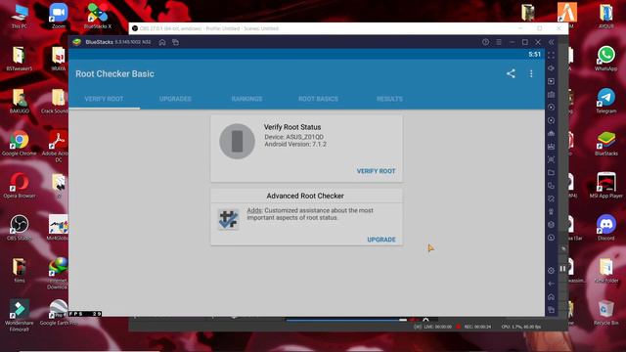
Task: Click the volume speaker icon in BlueStacks sidebar
Action: coord(552,68)
